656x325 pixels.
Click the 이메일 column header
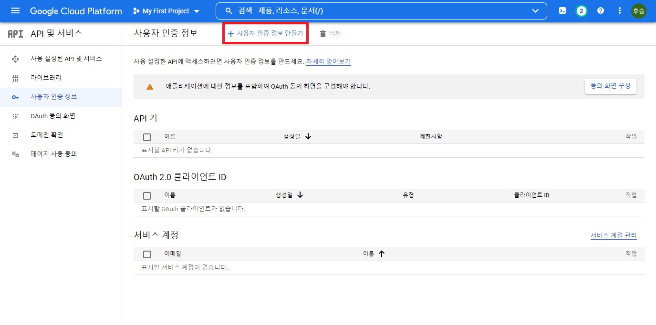[x=173, y=254]
